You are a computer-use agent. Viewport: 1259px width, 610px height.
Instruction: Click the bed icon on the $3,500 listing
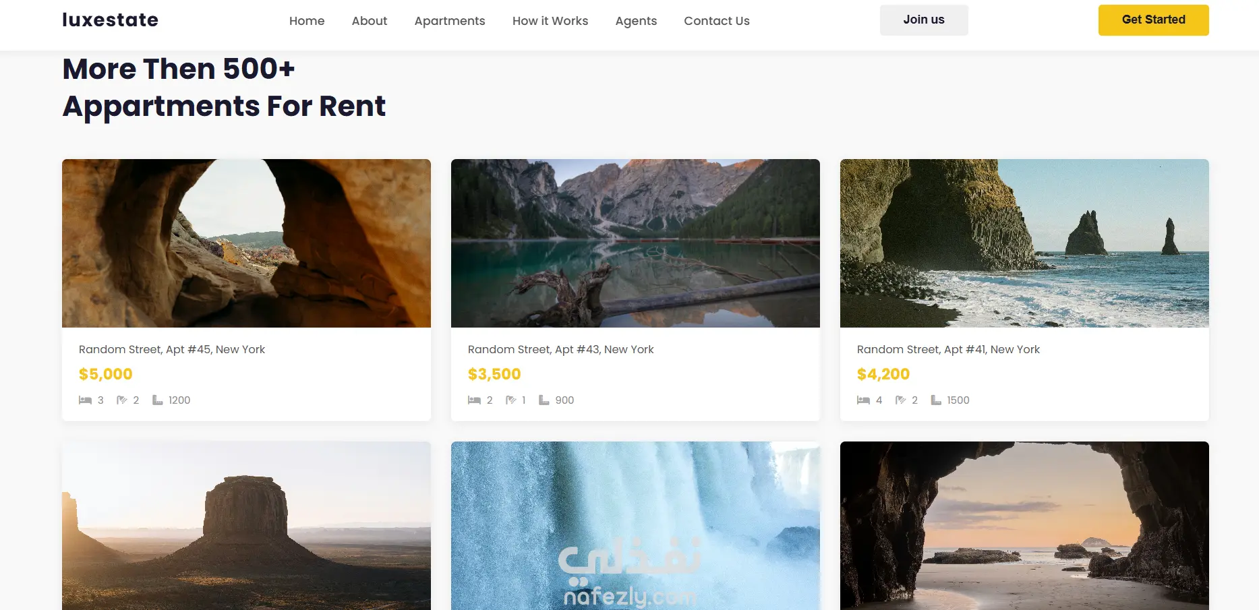[474, 400]
